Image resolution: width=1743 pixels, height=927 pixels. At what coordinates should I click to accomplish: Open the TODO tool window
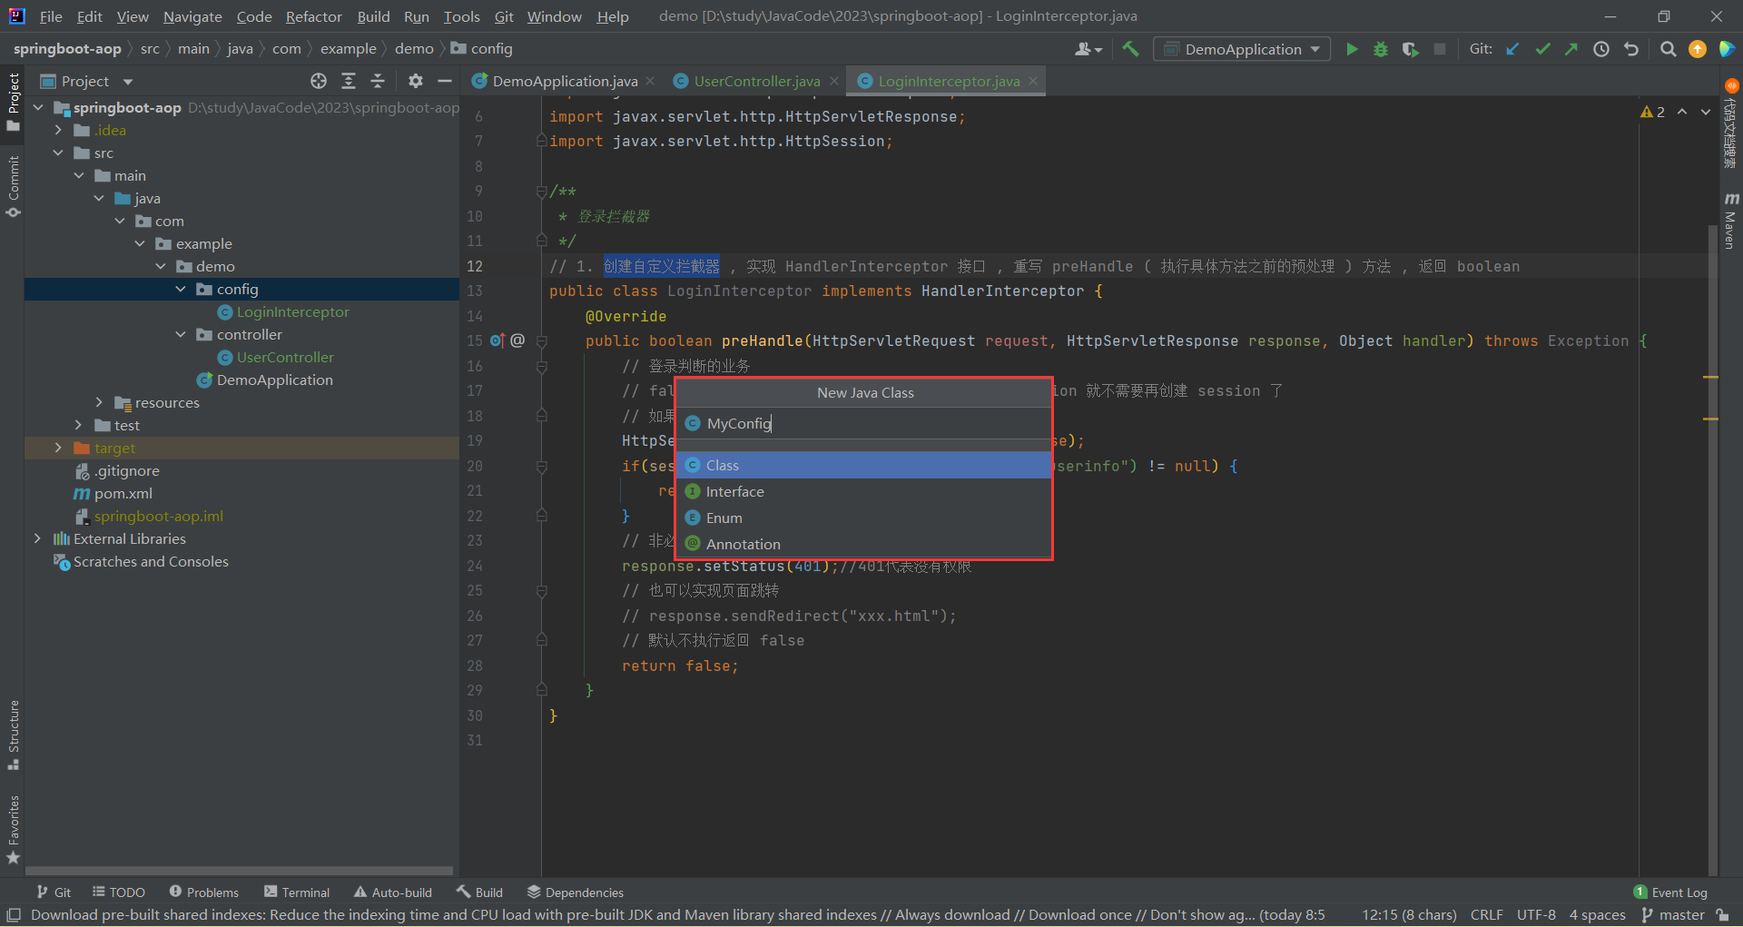pyautogui.click(x=119, y=892)
